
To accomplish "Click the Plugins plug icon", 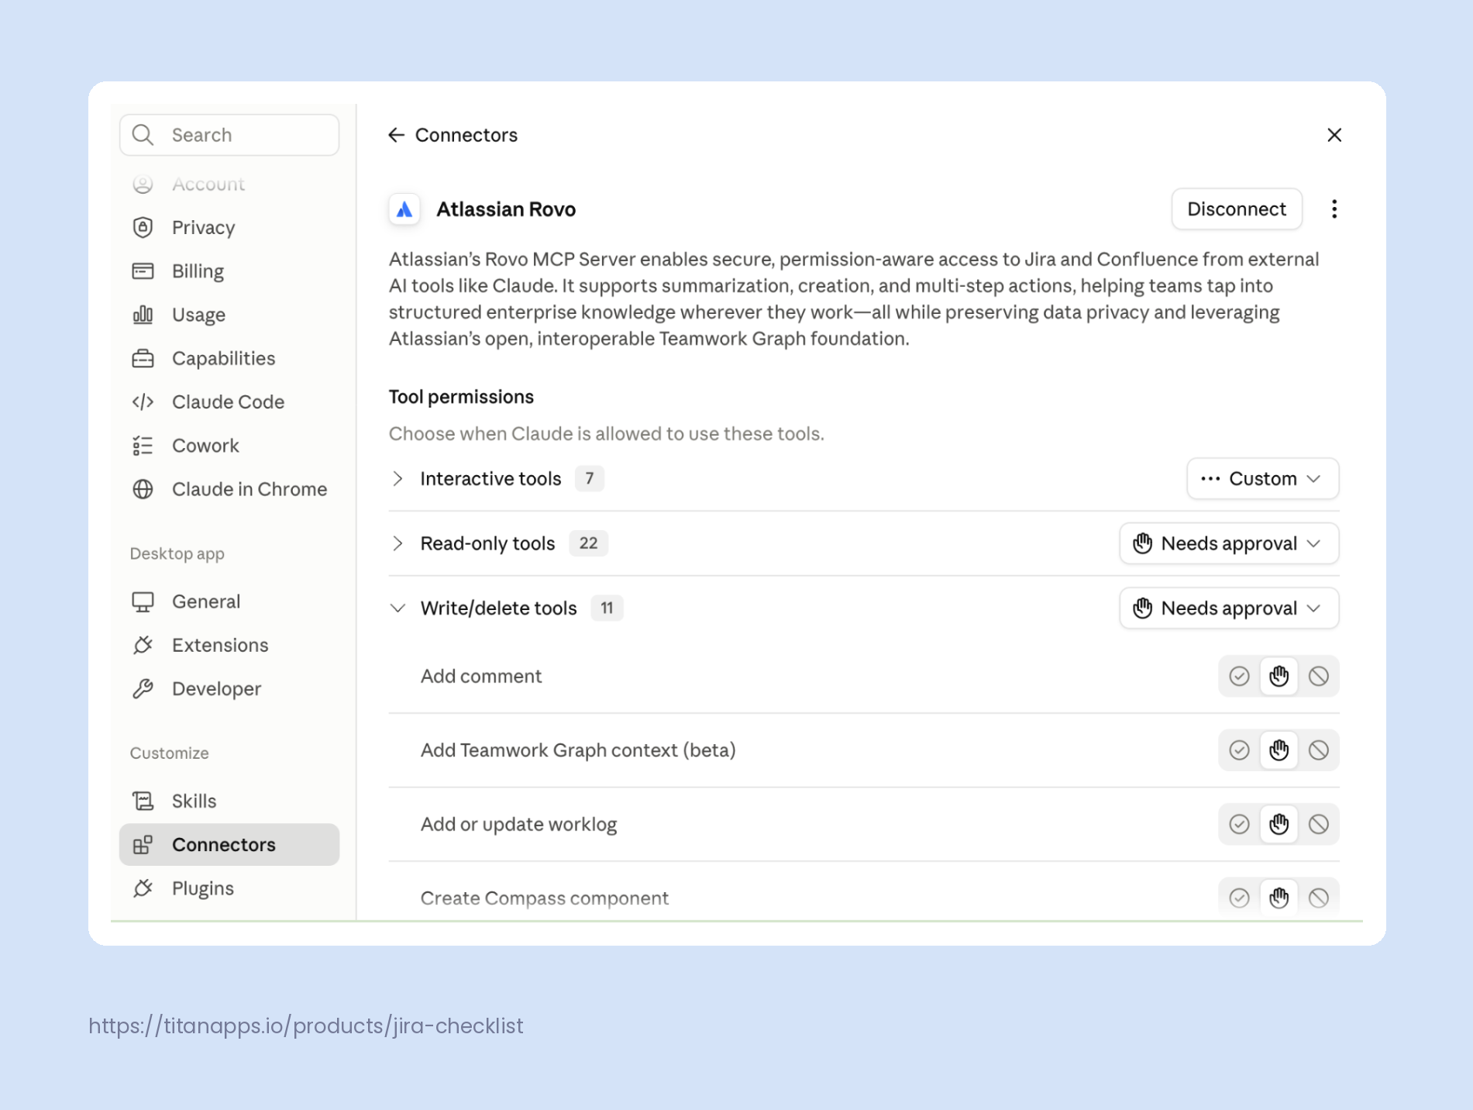I will coord(143,888).
